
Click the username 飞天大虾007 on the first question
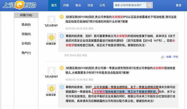point(51,26)
